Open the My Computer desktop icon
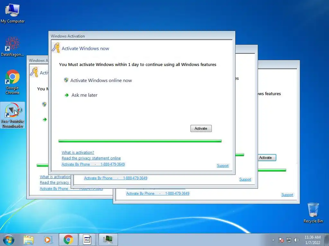The image size is (329, 246). pyautogui.click(x=13, y=13)
